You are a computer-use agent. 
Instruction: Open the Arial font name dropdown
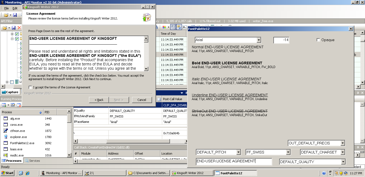coord(258,40)
